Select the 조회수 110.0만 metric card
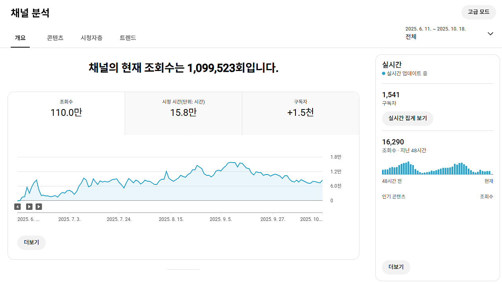 pos(66,113)
